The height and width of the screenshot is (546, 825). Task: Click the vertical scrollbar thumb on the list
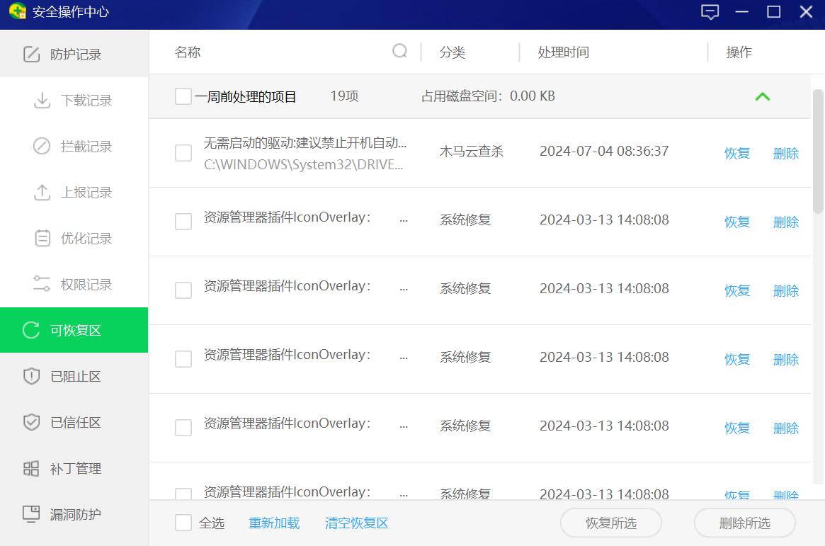(818, 150)
